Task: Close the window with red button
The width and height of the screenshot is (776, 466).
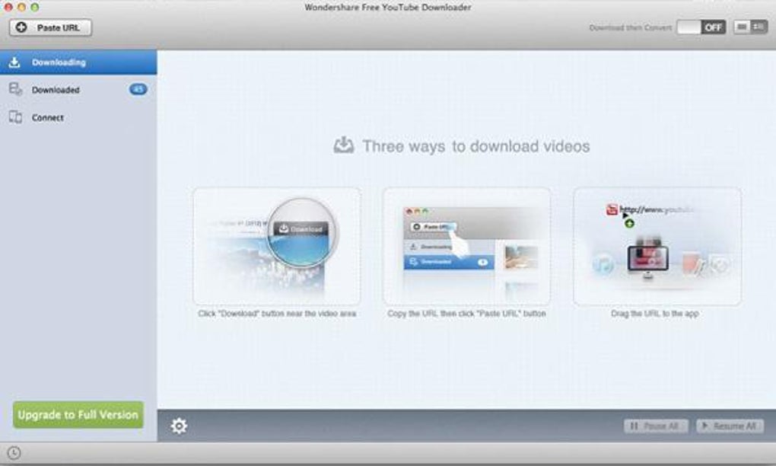Action: 8,7
